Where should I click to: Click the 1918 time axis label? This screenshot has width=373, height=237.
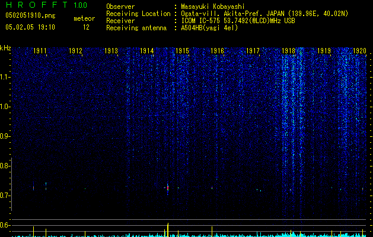point(288,51)
